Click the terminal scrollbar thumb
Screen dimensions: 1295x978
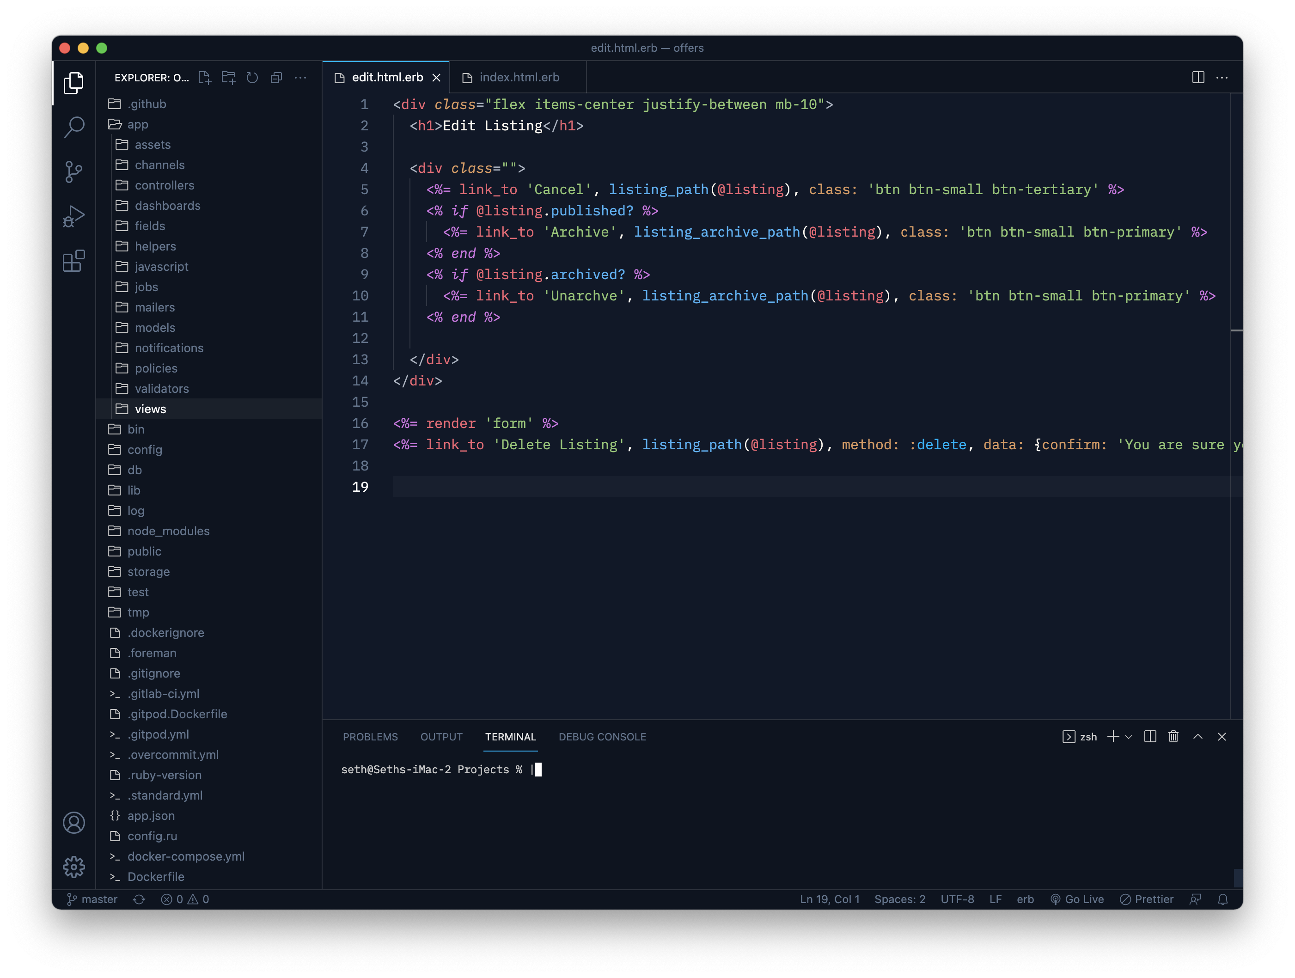[x=1238, y=877]
